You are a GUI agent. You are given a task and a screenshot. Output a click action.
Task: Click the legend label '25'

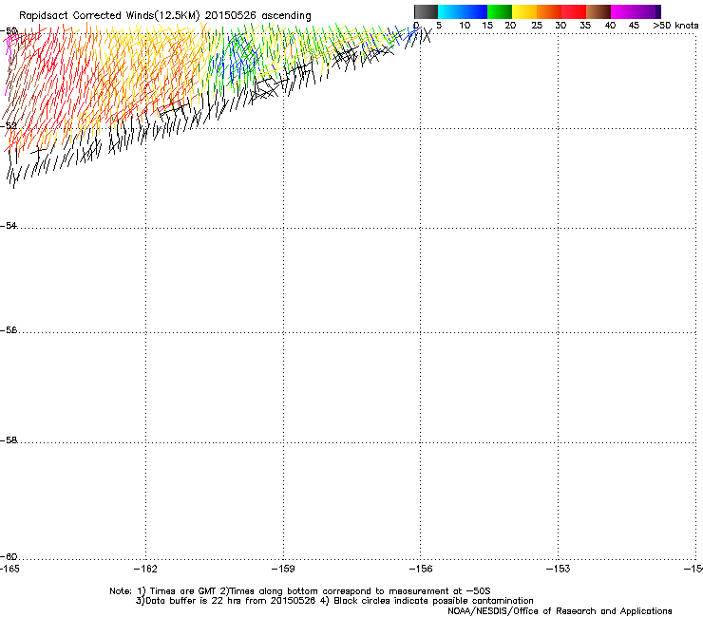(537, 26)
